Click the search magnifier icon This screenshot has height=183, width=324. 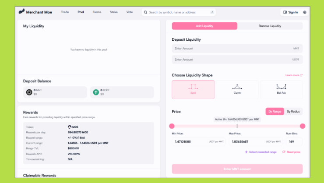point(145,12)
